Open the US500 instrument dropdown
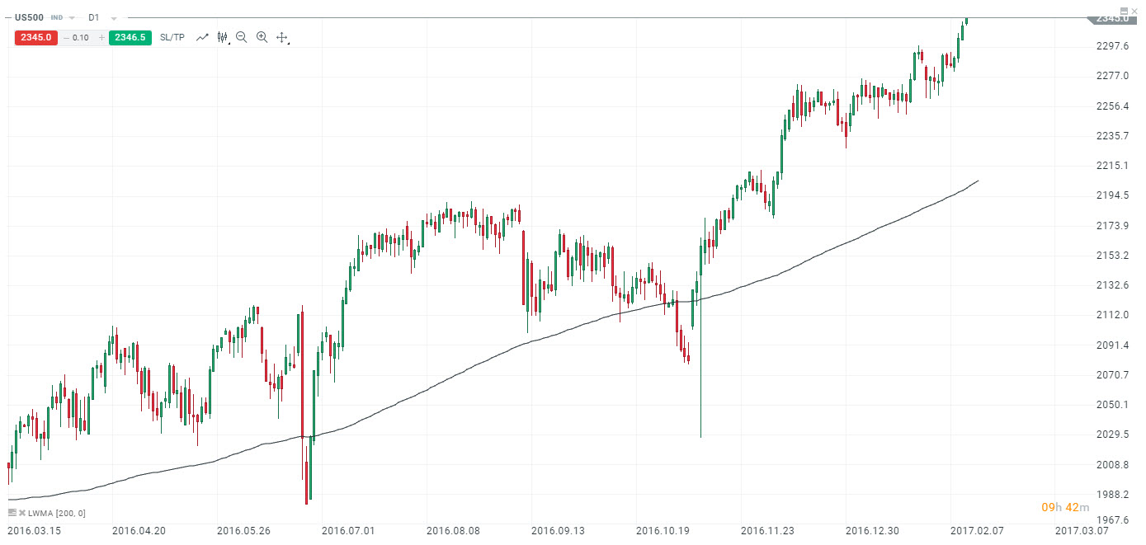Viewport: 1146px width, 545px height. point(70,16)
